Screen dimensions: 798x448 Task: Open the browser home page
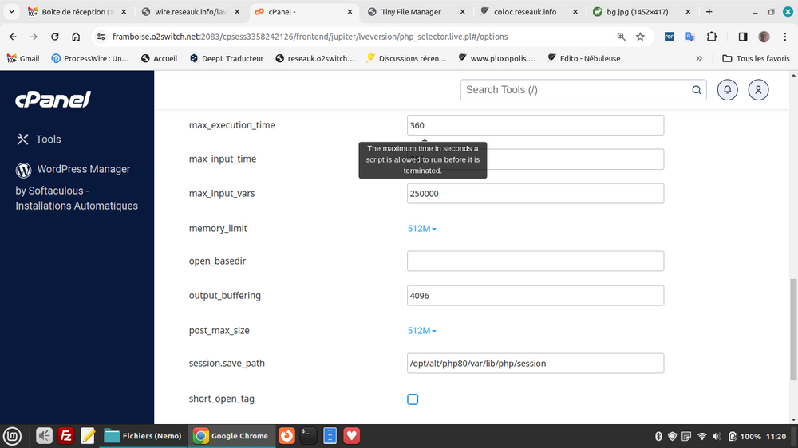click(x=76, y=37)
